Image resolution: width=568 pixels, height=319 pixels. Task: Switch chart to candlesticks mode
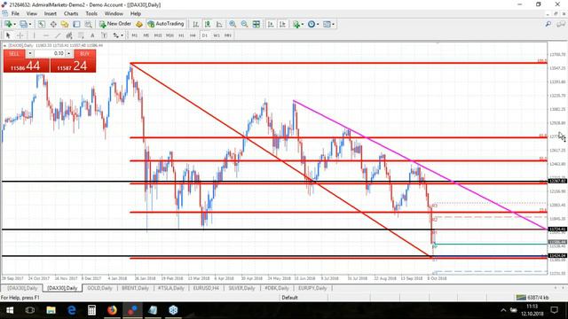[x=207, y=24]
